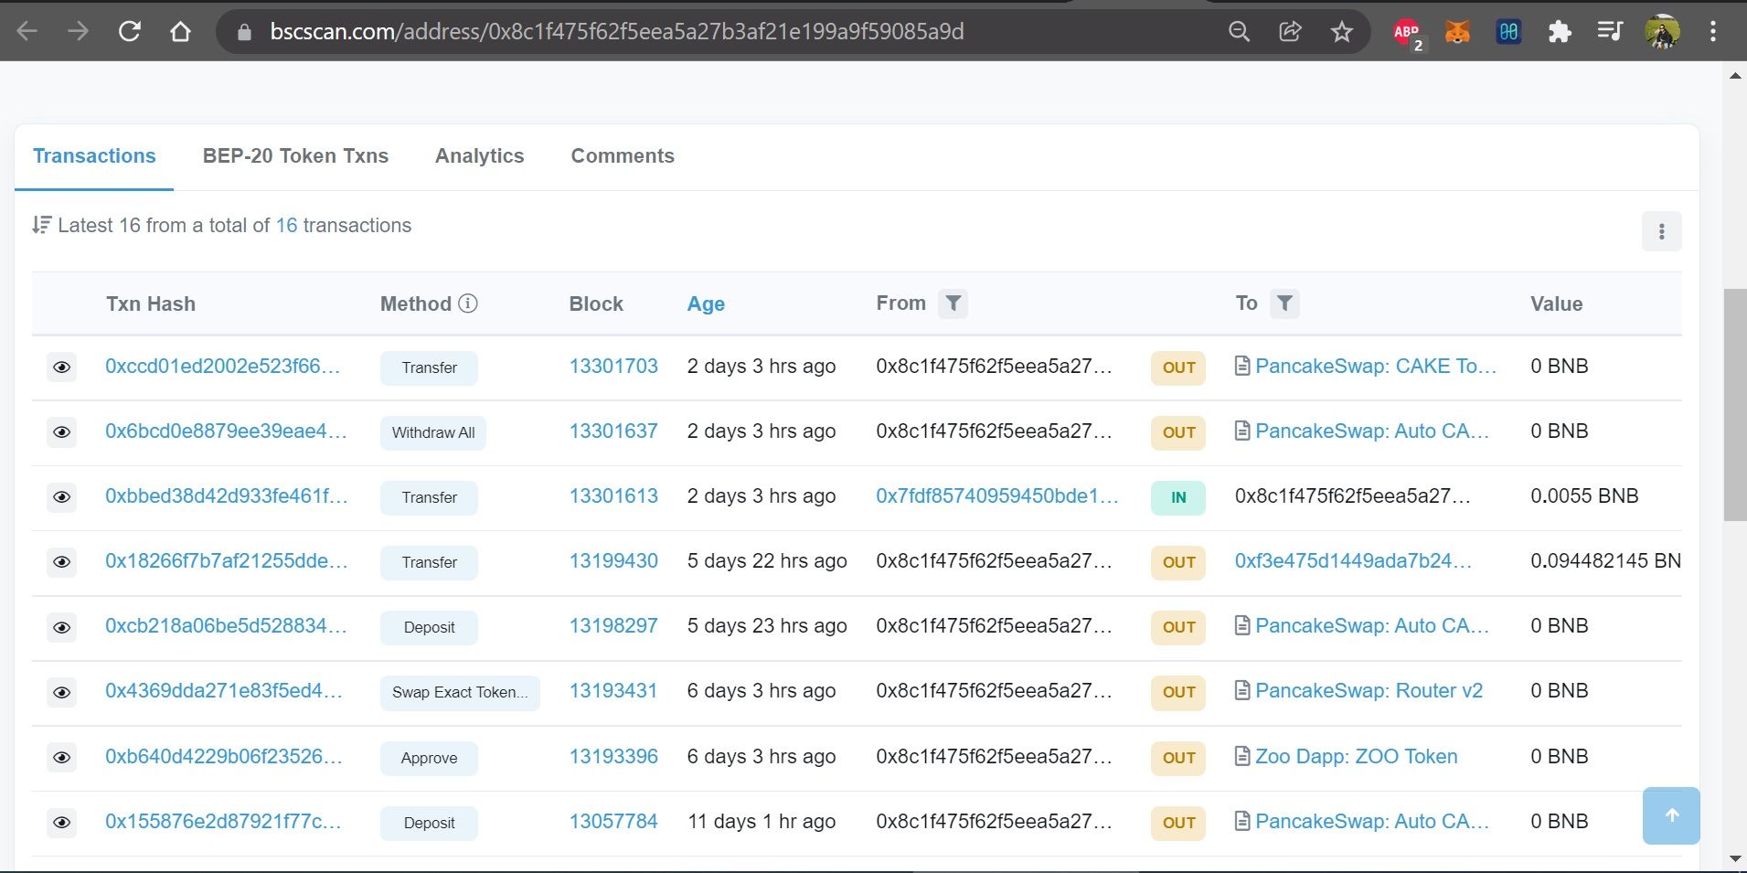This screenshot has height=873, width=1747.
Task: Open the media control playlist icon
Action: click(1610, 32)
